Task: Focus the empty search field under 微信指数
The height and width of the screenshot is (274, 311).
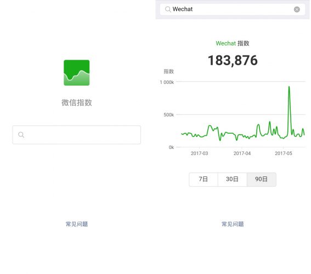Action: click(x=77, y=135)
